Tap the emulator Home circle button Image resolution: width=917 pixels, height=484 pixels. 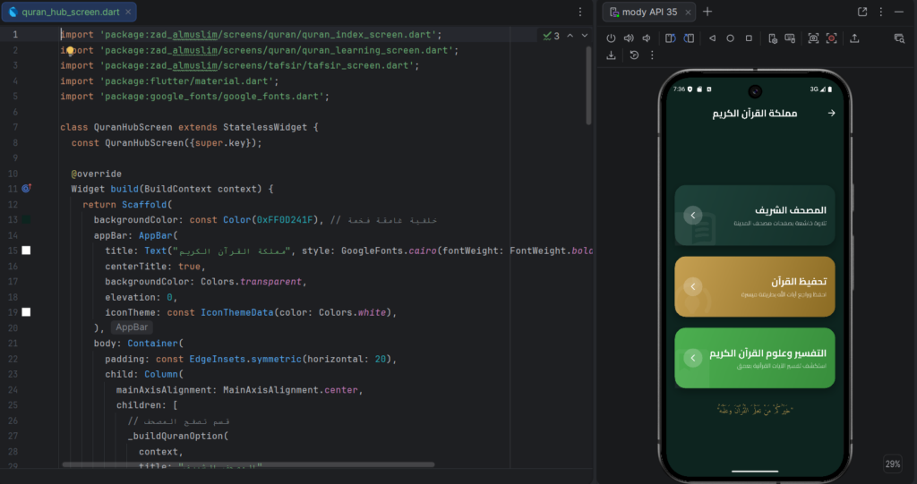point(731,38)
